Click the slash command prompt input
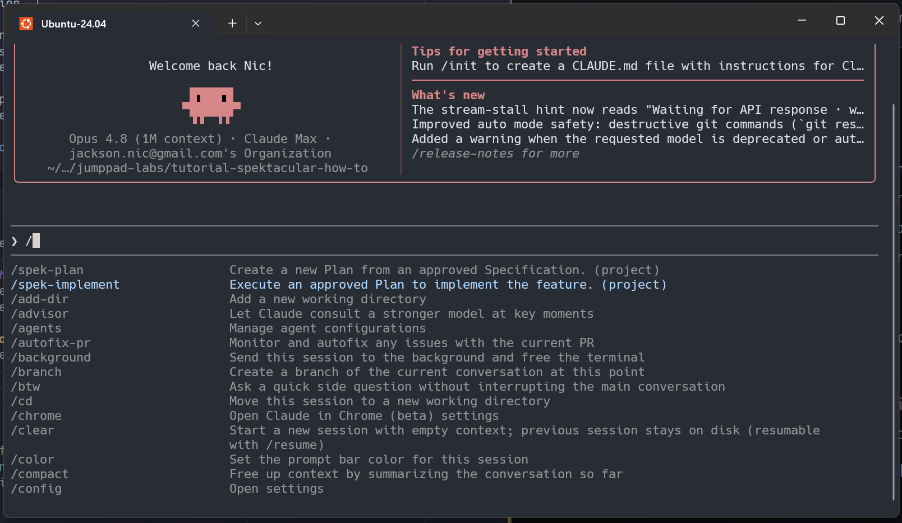 [444, 241]
